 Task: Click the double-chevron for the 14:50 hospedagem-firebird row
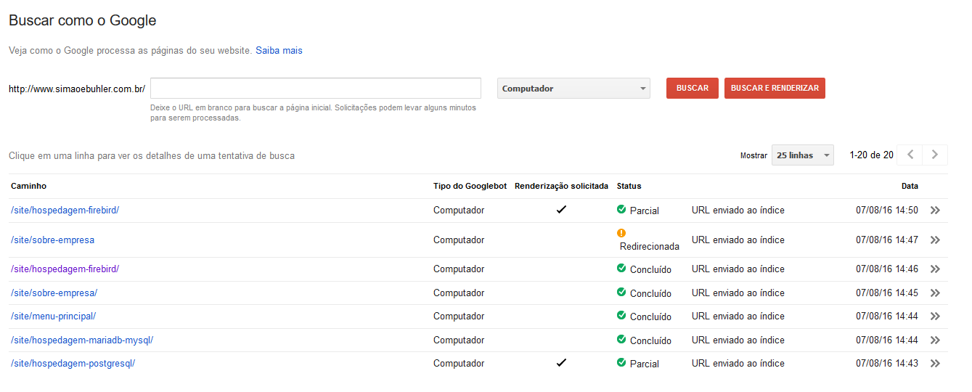tap(935, 211)
